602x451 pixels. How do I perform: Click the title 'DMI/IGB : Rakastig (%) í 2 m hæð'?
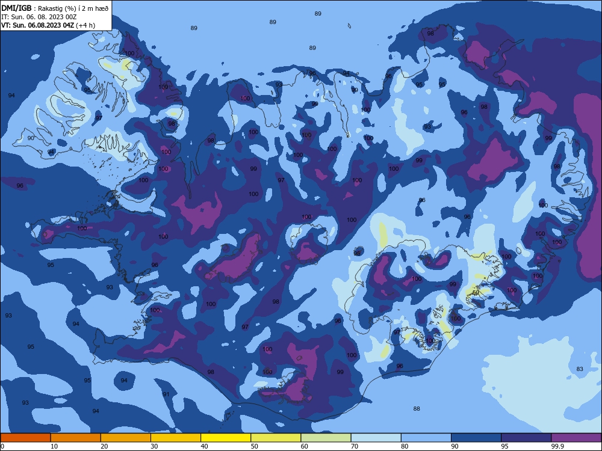click(55, 8)
